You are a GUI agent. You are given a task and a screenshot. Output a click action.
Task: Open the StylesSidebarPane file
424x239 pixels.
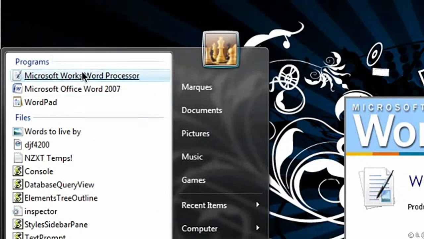pos(56,224)
